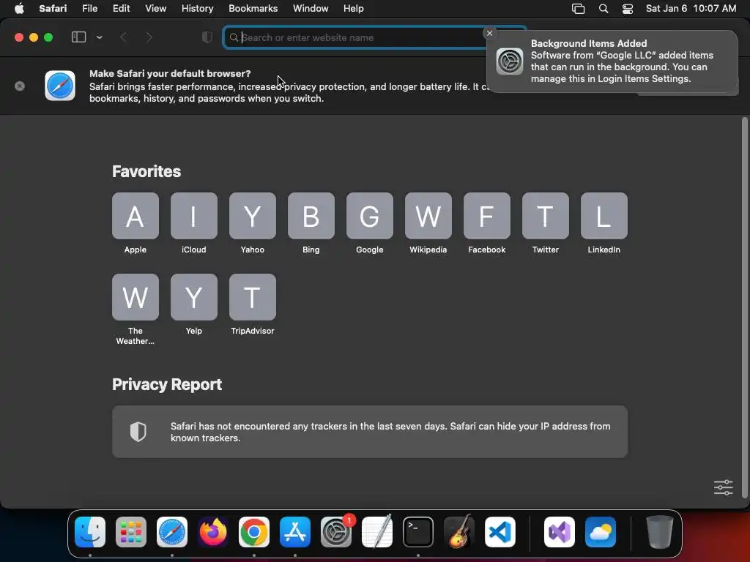Launch GarageBand from the Dock
Screen dimensions: 750x562
point(459,532)
